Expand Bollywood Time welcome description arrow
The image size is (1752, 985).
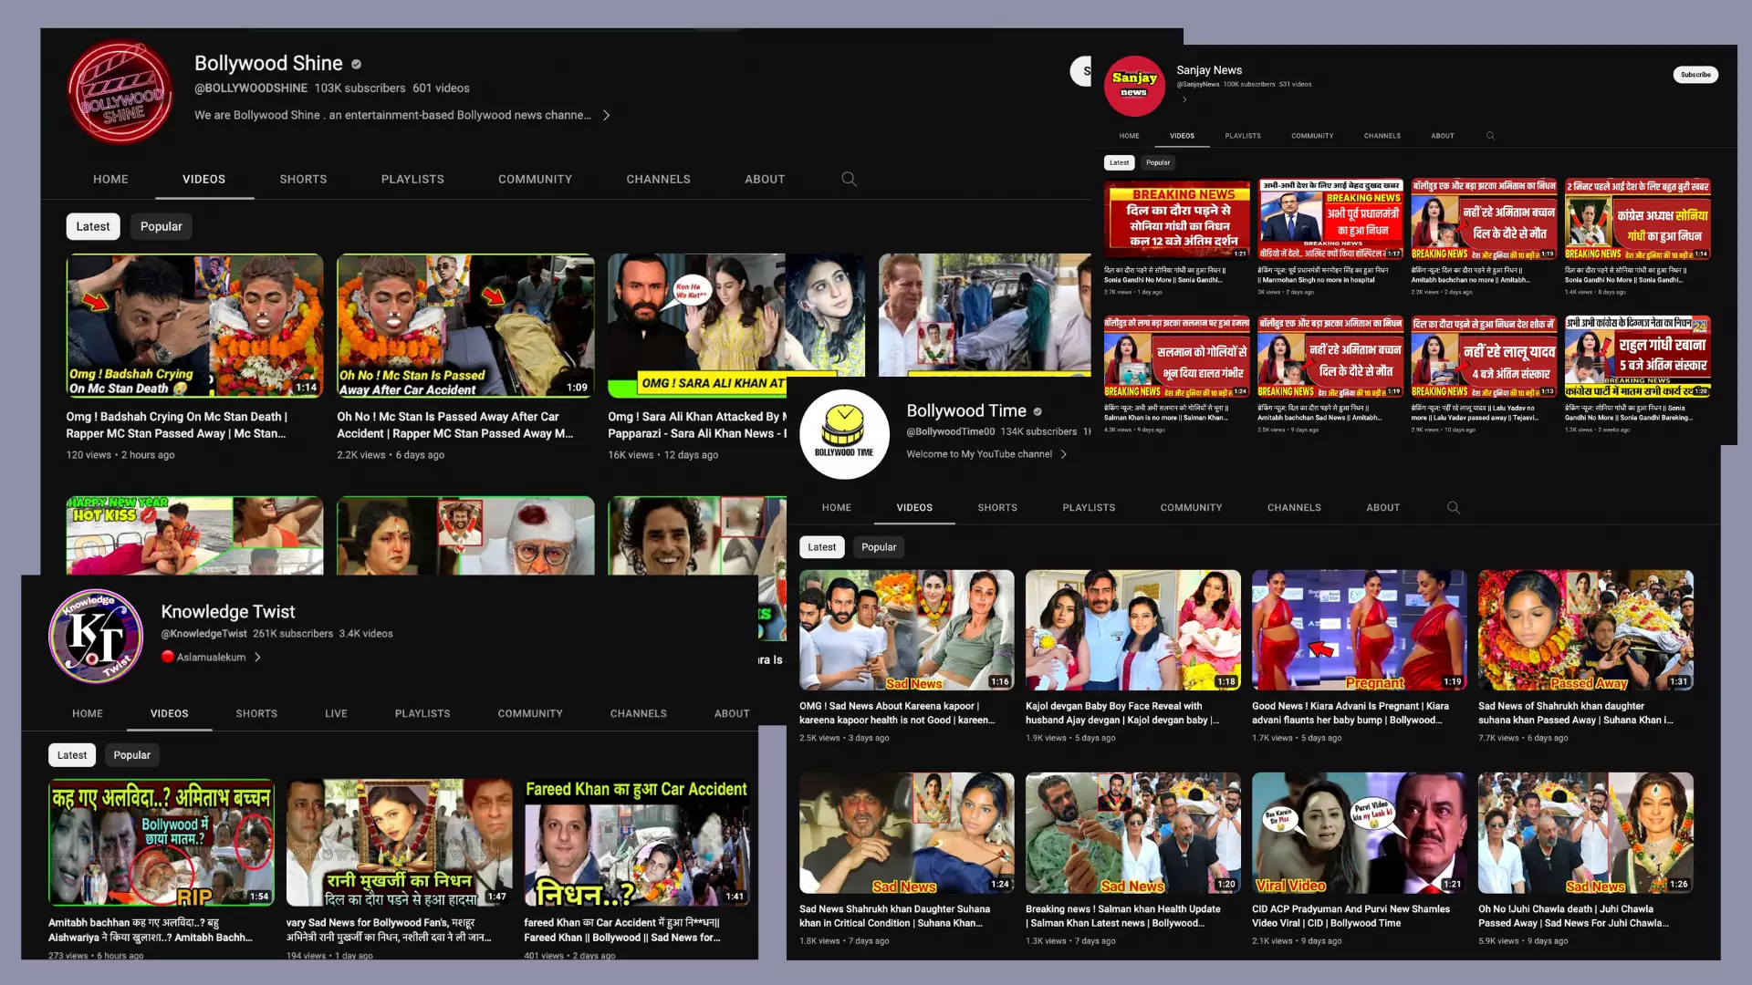click(1064, 454)
